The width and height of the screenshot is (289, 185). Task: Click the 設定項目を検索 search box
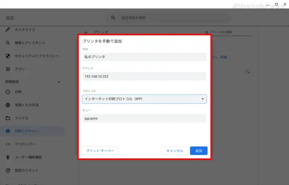coord(168,18)
